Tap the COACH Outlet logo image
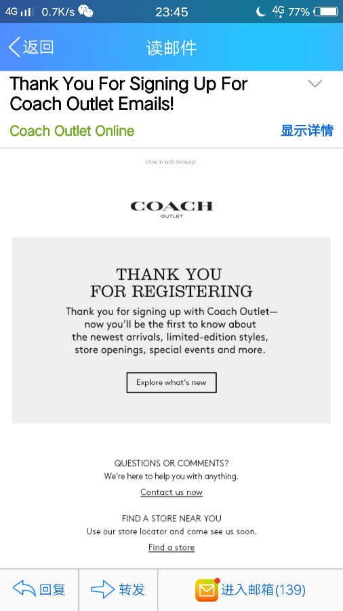 click(171, 209)
